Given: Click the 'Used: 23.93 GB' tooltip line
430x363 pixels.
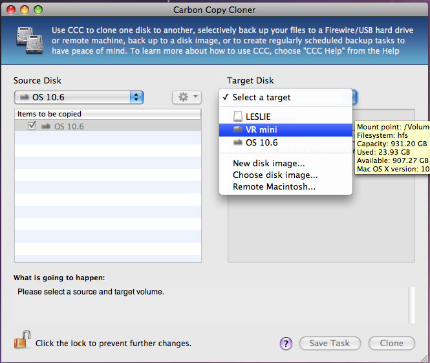Looking at the screenshot, I should [383, 152].
